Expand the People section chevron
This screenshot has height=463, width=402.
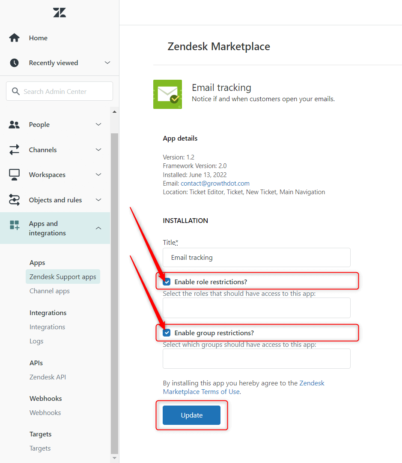coord(98,124)
